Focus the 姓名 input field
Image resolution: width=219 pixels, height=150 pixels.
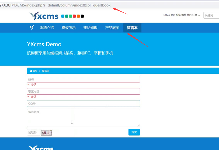point(83,79)
